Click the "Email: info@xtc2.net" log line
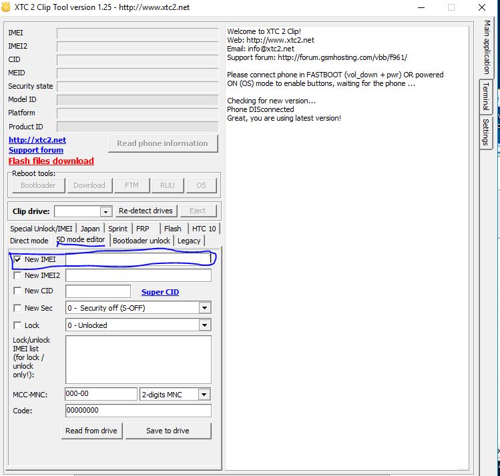The width and height of the screenshot is (500, 476). pos(260,49)
